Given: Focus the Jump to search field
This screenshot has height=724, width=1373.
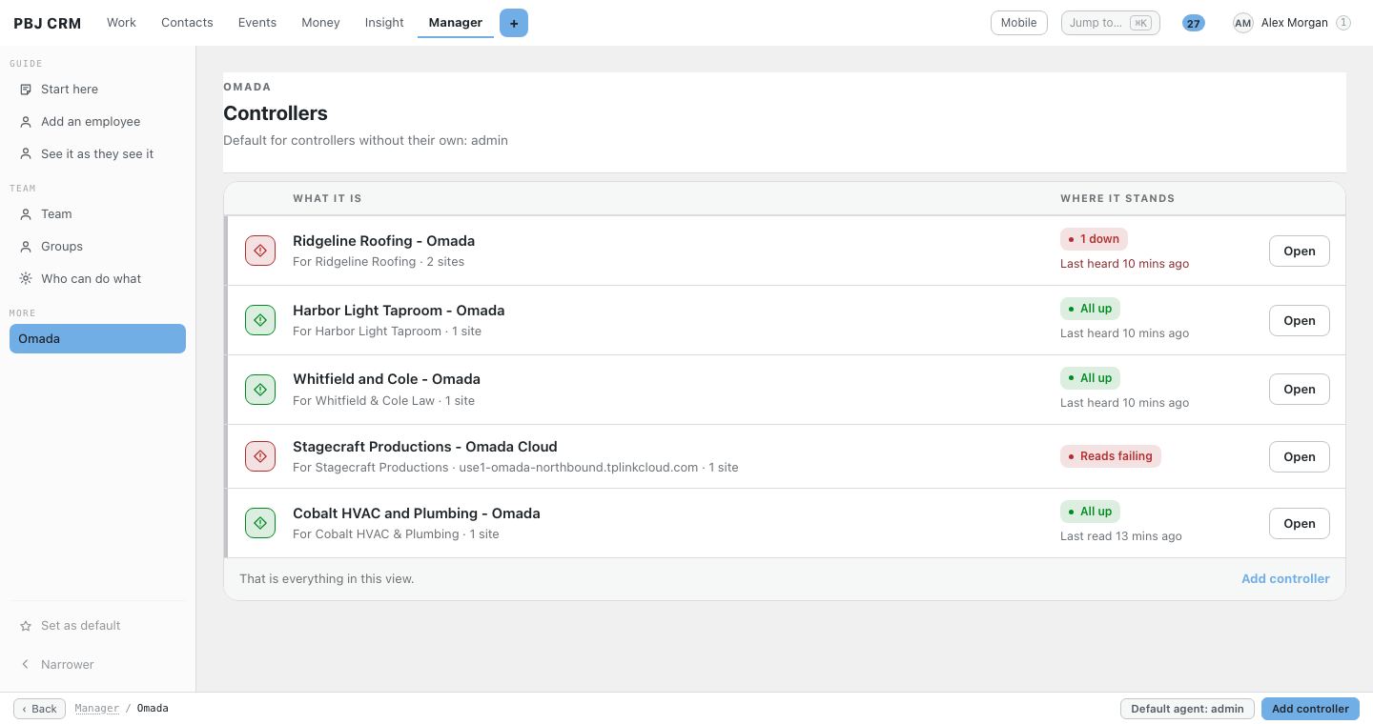Looking at the screenshot, I should coord(1111,23).
